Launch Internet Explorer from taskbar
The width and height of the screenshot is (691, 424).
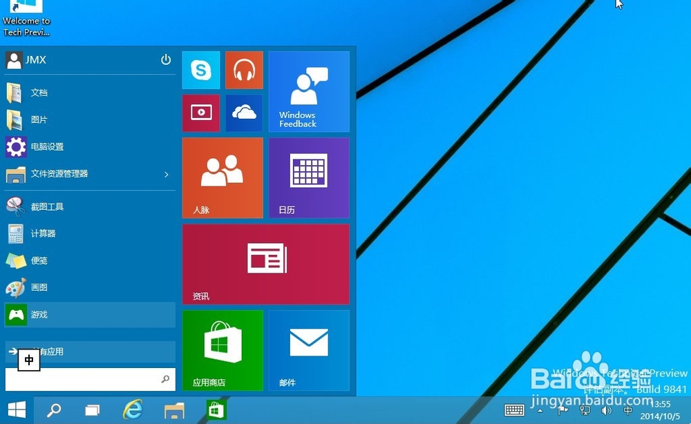tap(133, 410)
